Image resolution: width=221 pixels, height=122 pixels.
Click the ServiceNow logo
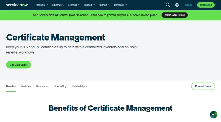(17, 5)
